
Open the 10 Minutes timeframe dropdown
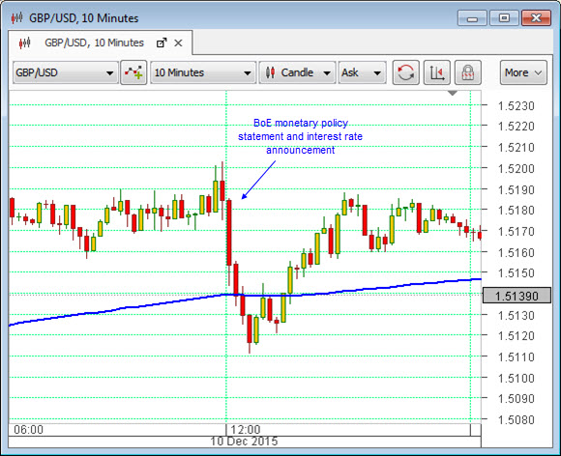point(203,72)
